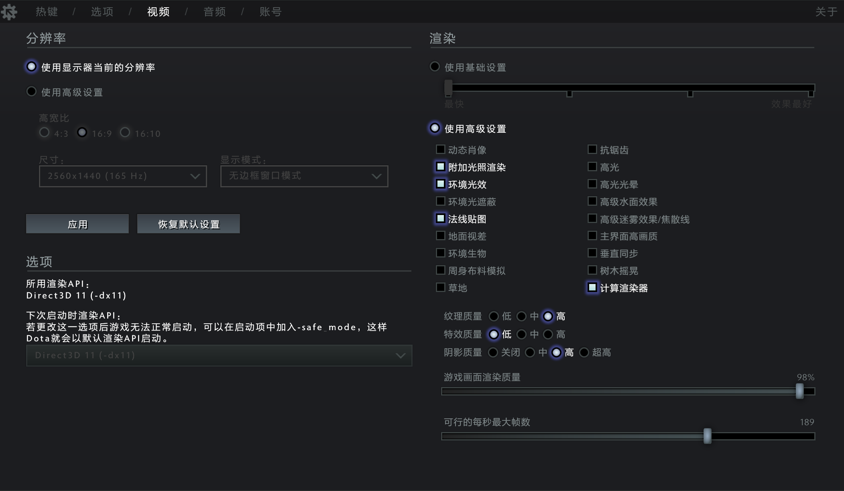Open the 音频 tab
The height and width of the screenshot is (491, 844).
tap(214, 12)
